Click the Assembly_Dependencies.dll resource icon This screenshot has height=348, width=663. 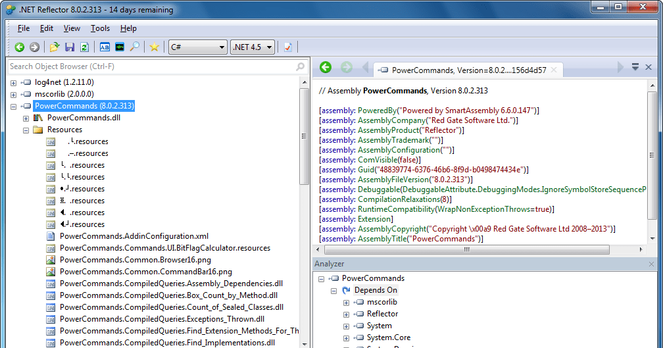(51, 284)
